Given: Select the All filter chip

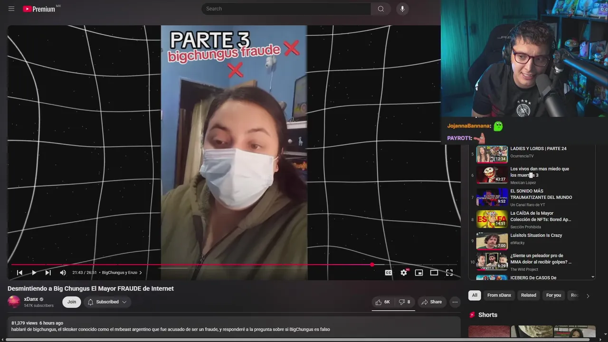Looking at the screenshot, I should (475, 295).
